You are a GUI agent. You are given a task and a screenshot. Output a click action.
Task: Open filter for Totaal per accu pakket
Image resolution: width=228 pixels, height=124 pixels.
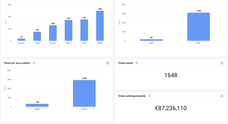pos(34,63)
